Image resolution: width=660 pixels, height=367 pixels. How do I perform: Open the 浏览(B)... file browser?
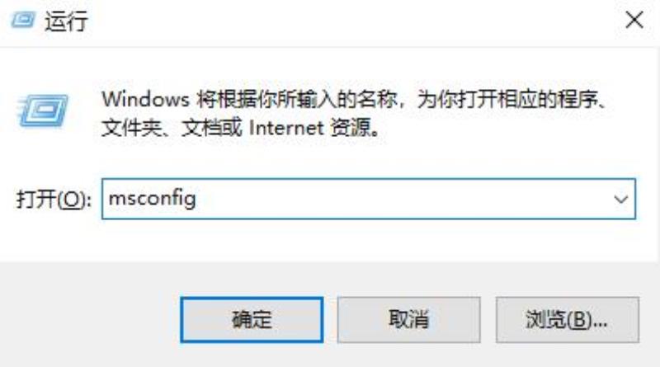pos(567,320)
